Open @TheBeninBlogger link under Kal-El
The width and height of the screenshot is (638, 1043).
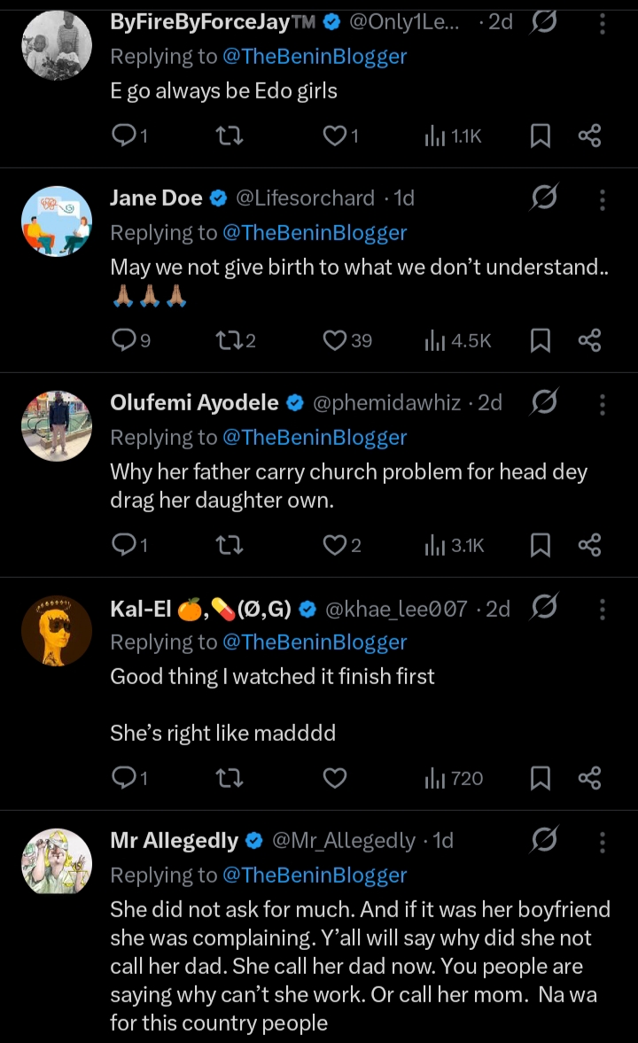(315, 642)
